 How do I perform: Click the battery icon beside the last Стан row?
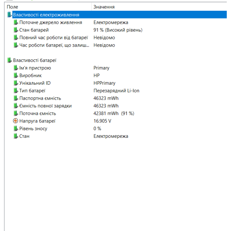16,136
